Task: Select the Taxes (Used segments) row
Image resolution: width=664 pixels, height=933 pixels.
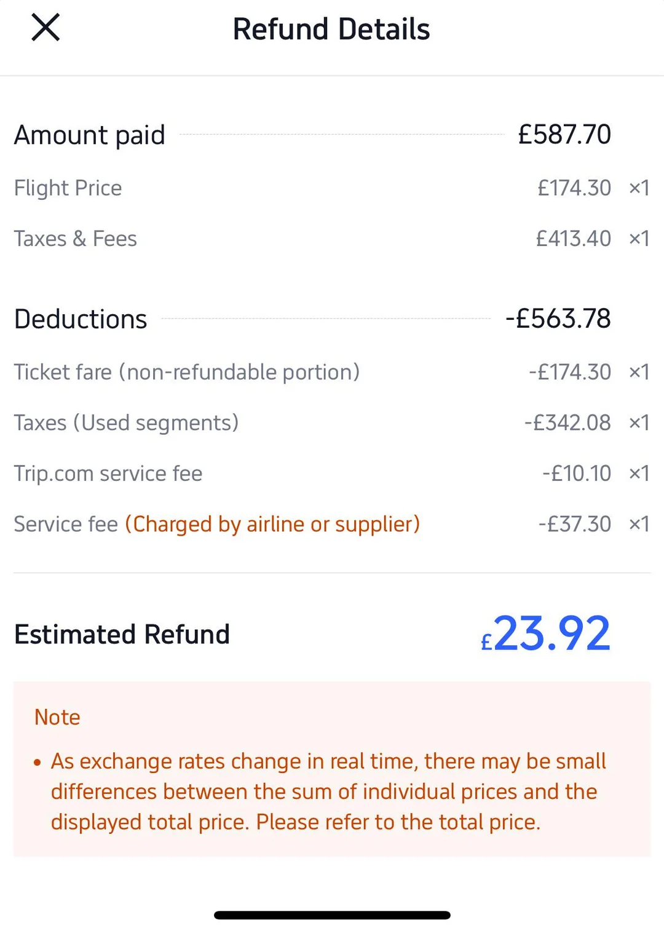Action: pyautogui.click(x=126, y=423)
